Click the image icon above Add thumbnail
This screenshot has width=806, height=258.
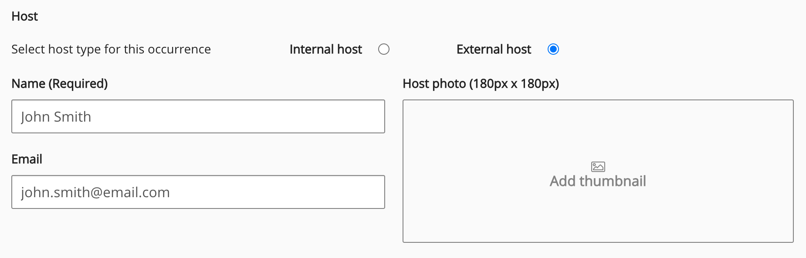point(598,166)
